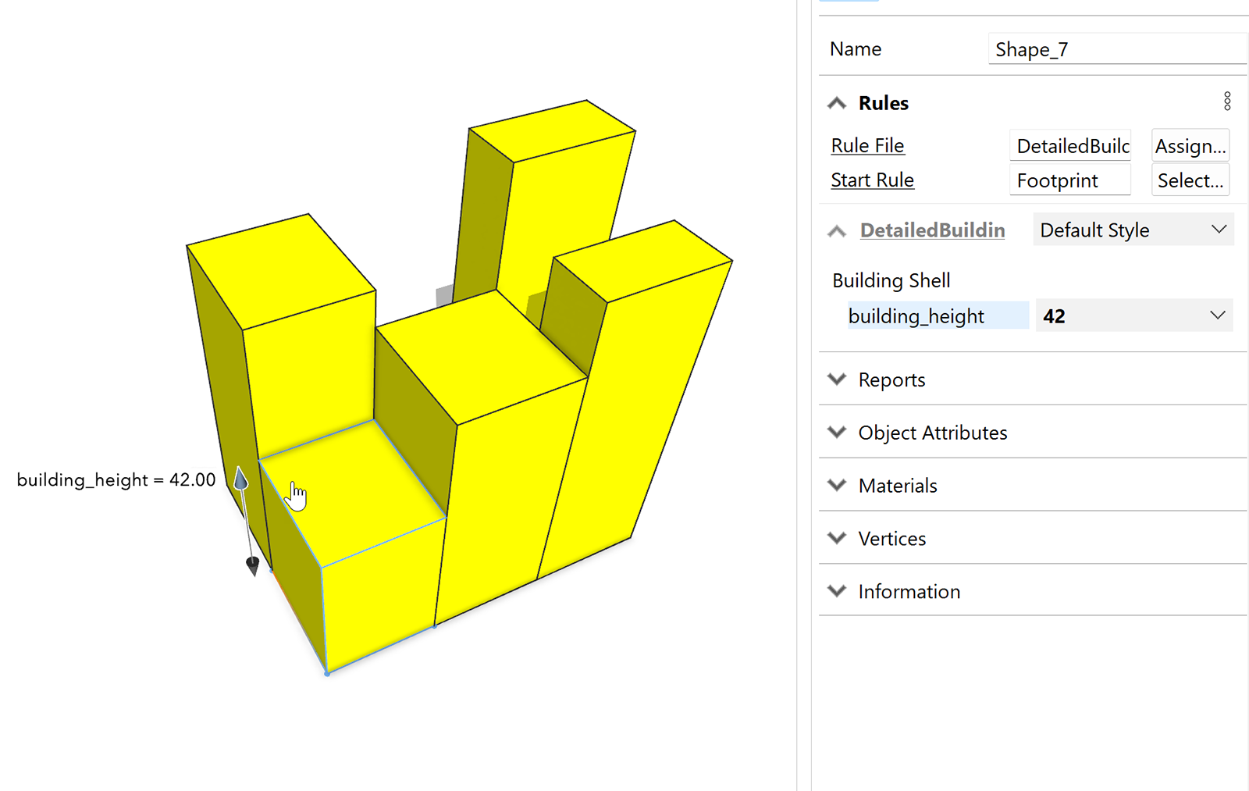
Task: Open the DetailedBuildin rule link
Action: [932, 230]
